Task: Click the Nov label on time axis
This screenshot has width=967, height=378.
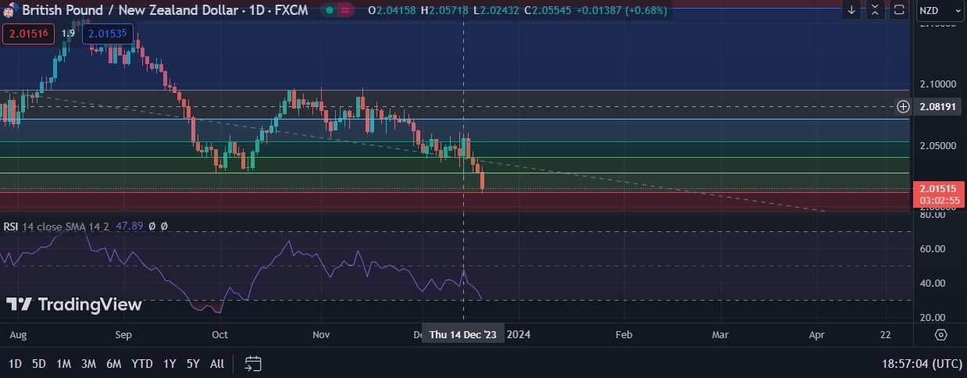Action: (x=321, y=334)
